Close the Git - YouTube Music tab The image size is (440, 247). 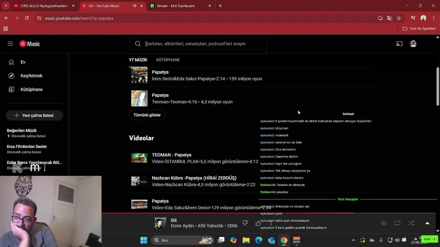pyautogui.click(x=141, y=6)
